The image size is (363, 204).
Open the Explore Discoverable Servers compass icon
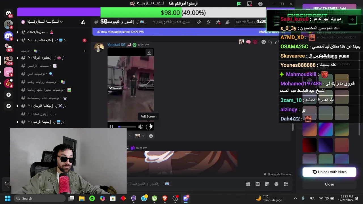click(x=9, y=106)
